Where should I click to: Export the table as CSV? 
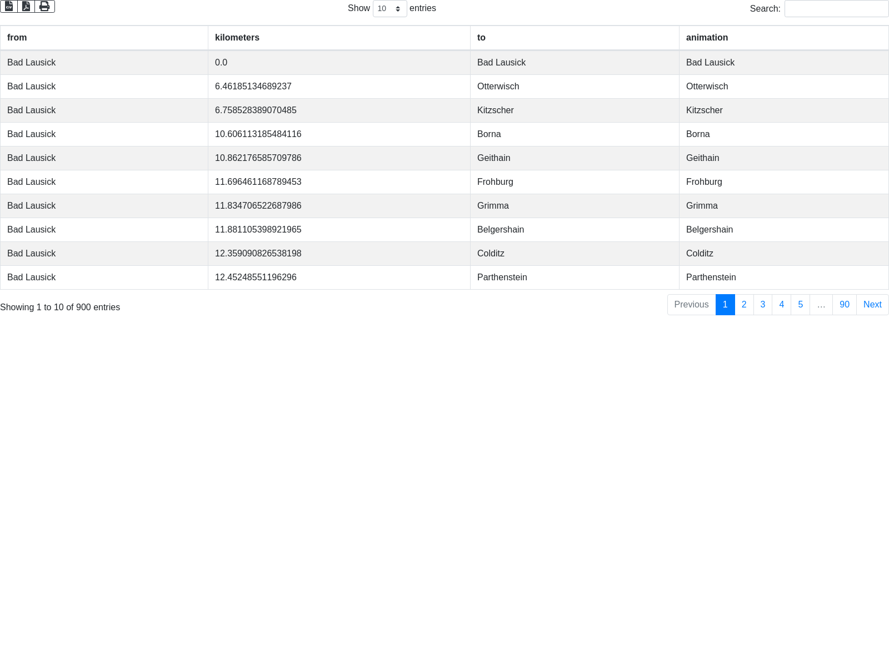click(x=9, y=7)
